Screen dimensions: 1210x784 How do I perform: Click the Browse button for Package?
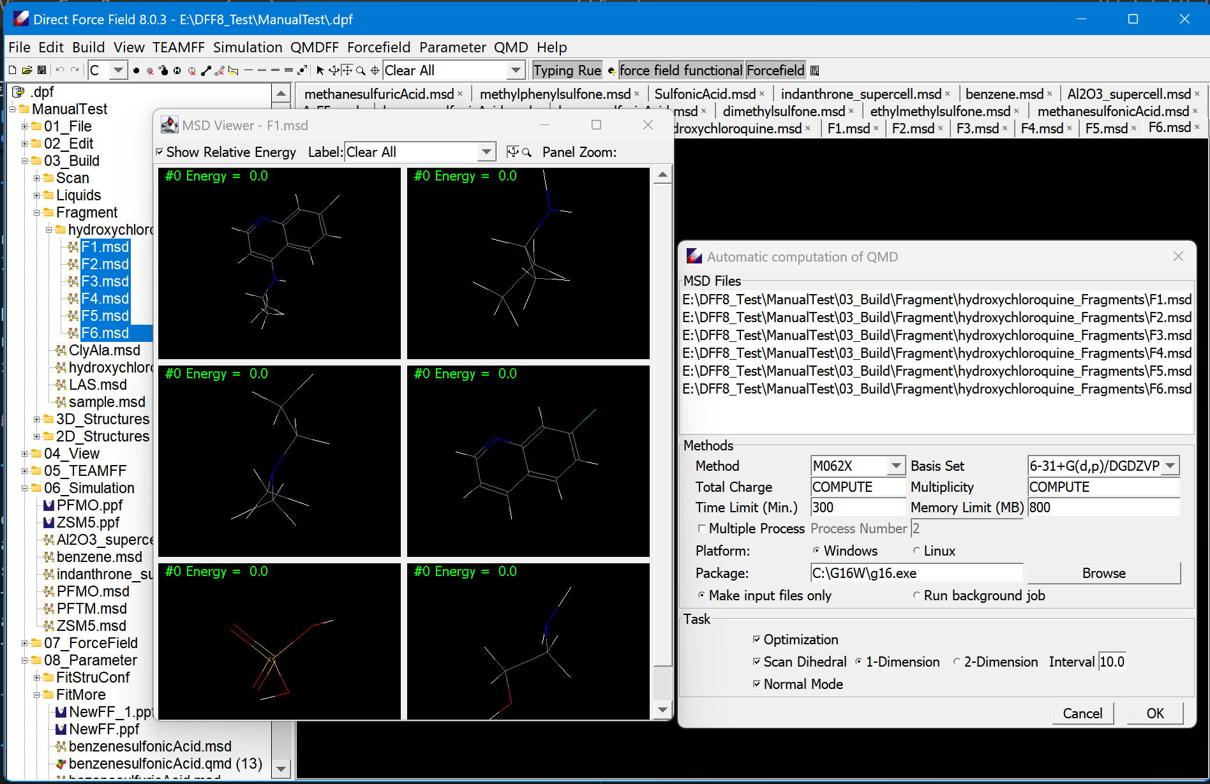[1103, 573]
